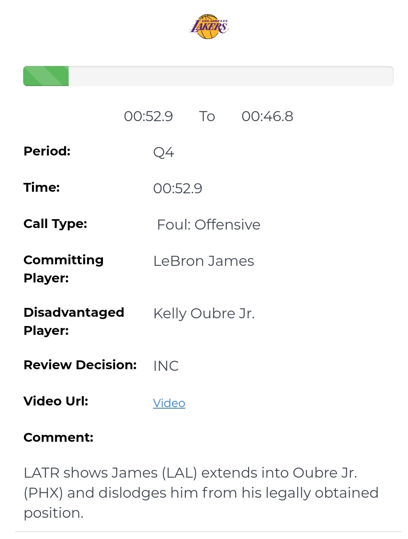
Task: Click the Call Type label
Action: coord(55,223)
